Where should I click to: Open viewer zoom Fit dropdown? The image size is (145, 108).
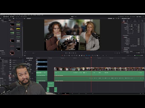(24, 19)
